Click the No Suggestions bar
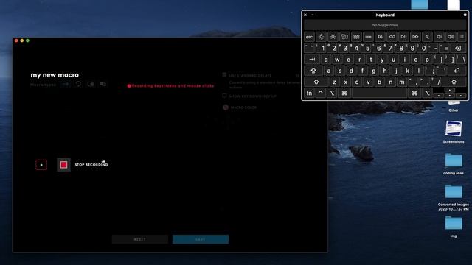The height and width of the screenshot is (265, 472). click(x=385, y=25)
